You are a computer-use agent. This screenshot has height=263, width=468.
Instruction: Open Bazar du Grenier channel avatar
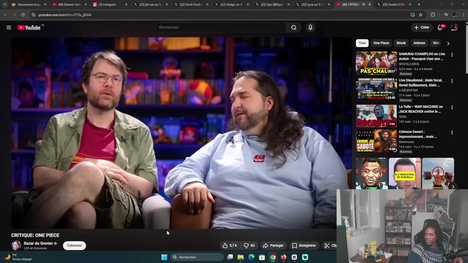[x=16, y=245]
